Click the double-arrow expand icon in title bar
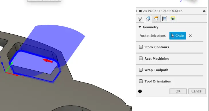 point(204,11)
